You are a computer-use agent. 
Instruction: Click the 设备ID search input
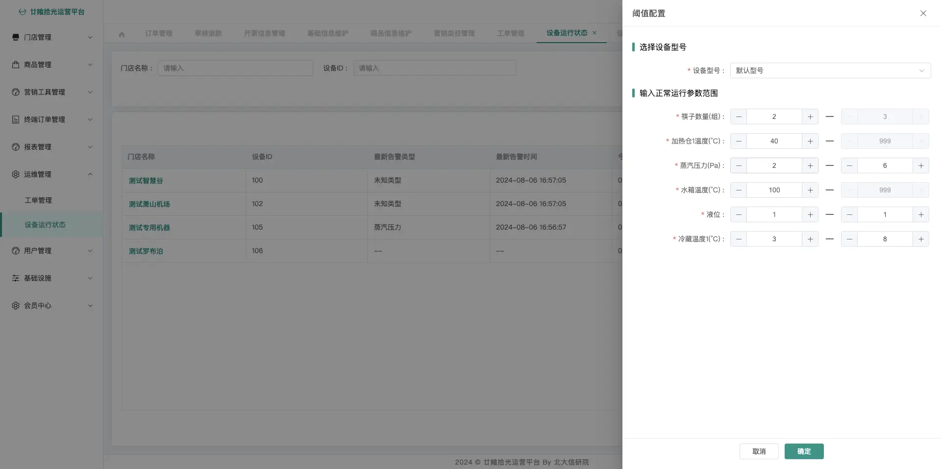[434, 68]
